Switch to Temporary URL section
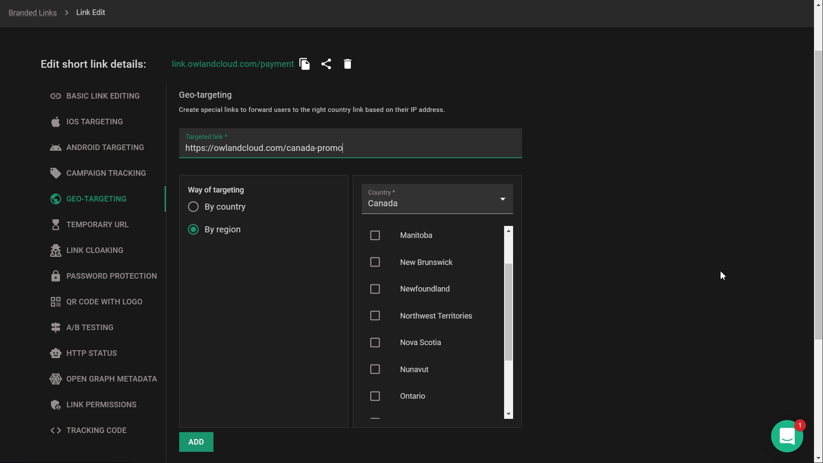This screenshot has width=823, height=463. [x=97, y=225]
